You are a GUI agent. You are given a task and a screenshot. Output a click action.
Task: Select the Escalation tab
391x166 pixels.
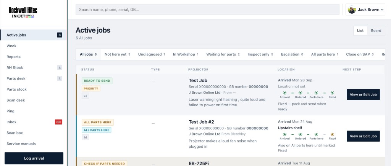click(x=292, y=54)
